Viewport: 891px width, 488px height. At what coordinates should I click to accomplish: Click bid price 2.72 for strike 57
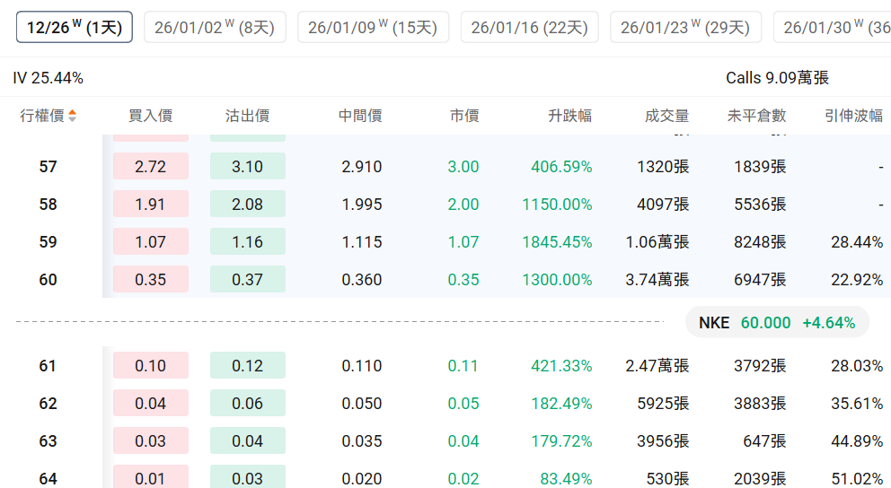[151, 167]
